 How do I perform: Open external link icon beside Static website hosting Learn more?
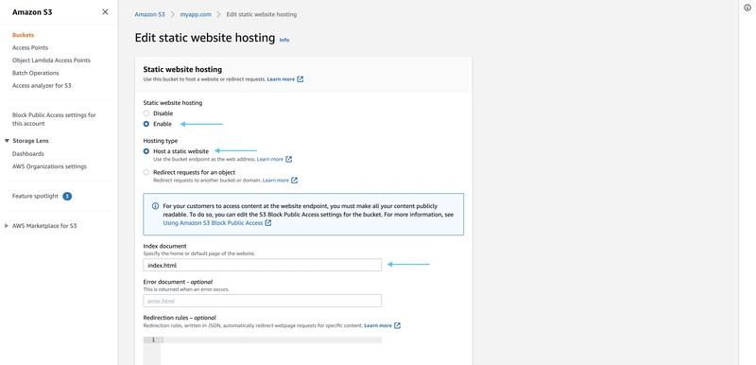pyautogui.click(x=301, y=79)
